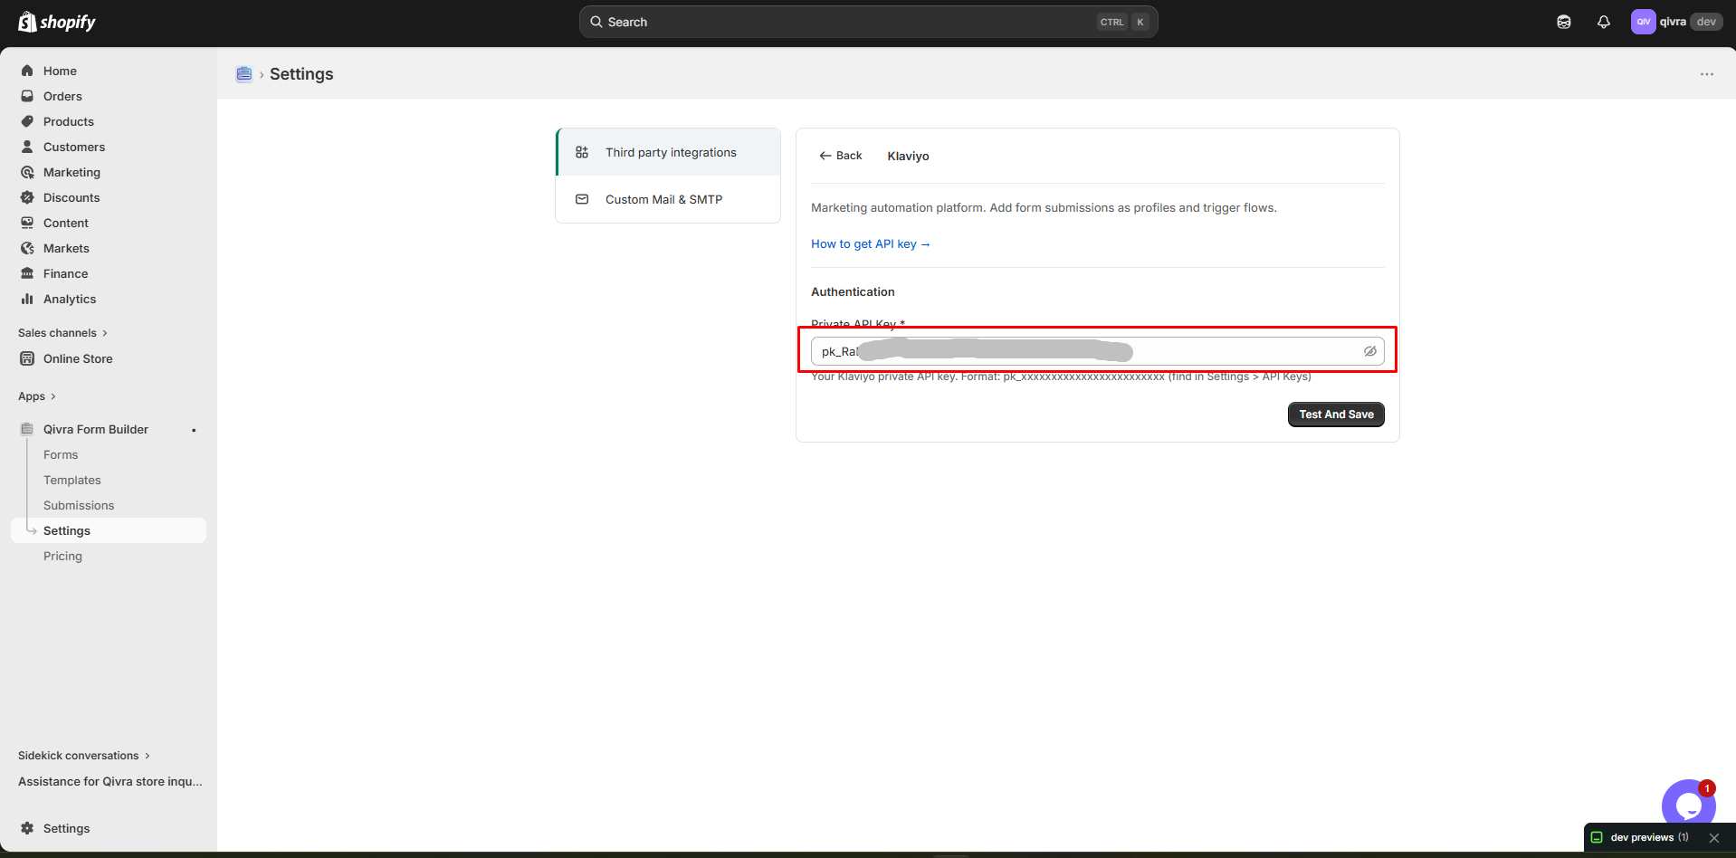The width and height of the screenshot is (1736, 858).
Task: Click the Finance bank icon
Action: point(27,273)
